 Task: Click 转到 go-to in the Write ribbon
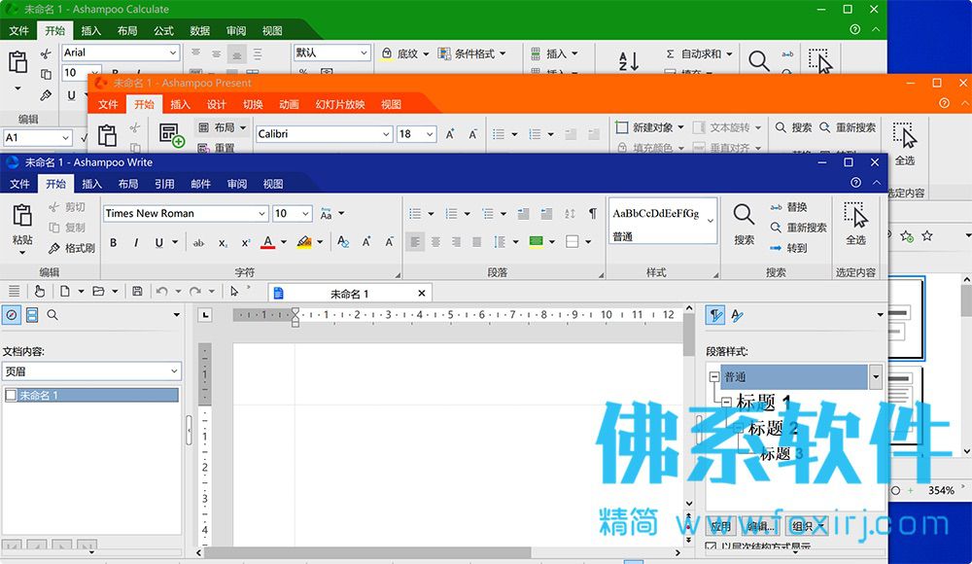click(x=788, y=248)
